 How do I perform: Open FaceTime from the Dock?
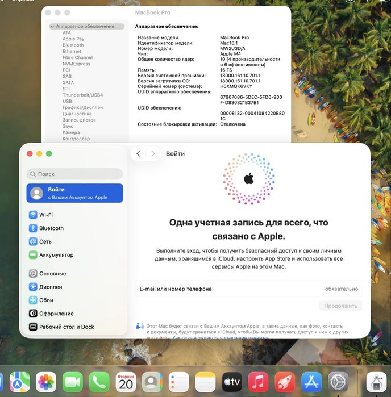tap(73, 382)
